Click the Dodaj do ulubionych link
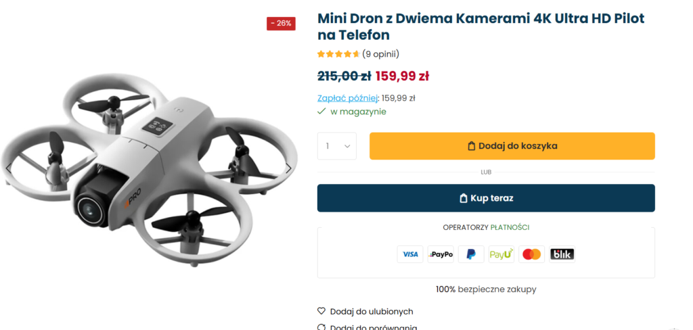The height and width of the screenshot is (330, 693). point(372,312)
